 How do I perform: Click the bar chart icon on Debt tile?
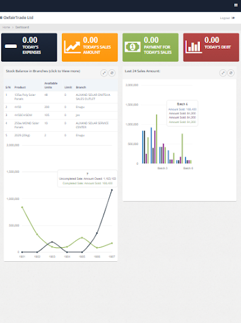coord(193,47)
